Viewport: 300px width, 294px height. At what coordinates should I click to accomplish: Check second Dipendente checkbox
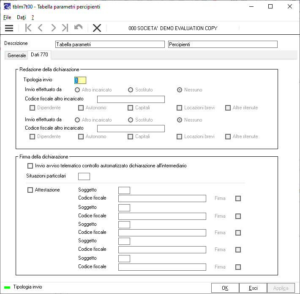[x=33, y=136]
